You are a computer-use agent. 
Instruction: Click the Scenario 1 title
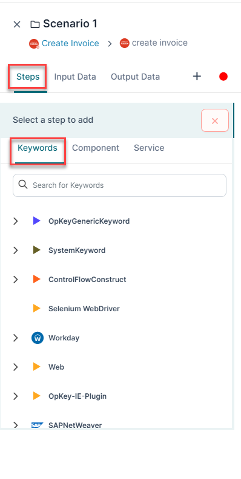tap(70, 24)
